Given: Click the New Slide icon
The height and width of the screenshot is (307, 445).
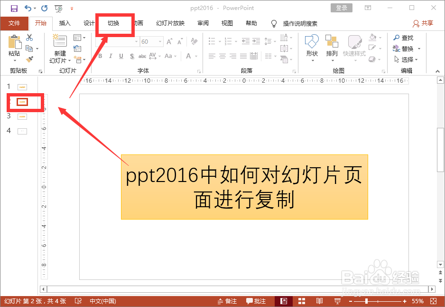Looking at the screenshot, I should (x=60, y=40).
